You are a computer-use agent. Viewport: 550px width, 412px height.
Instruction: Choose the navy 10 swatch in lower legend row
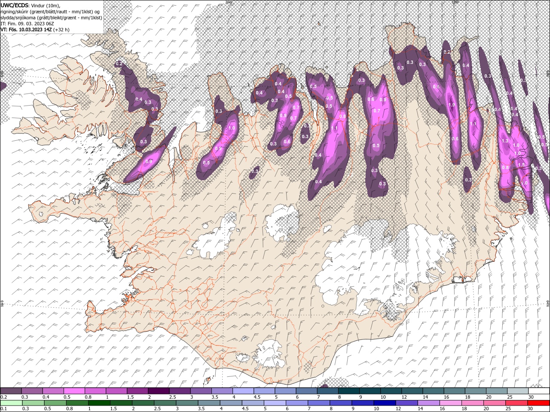pyautogui.click(x=385, y=403)
